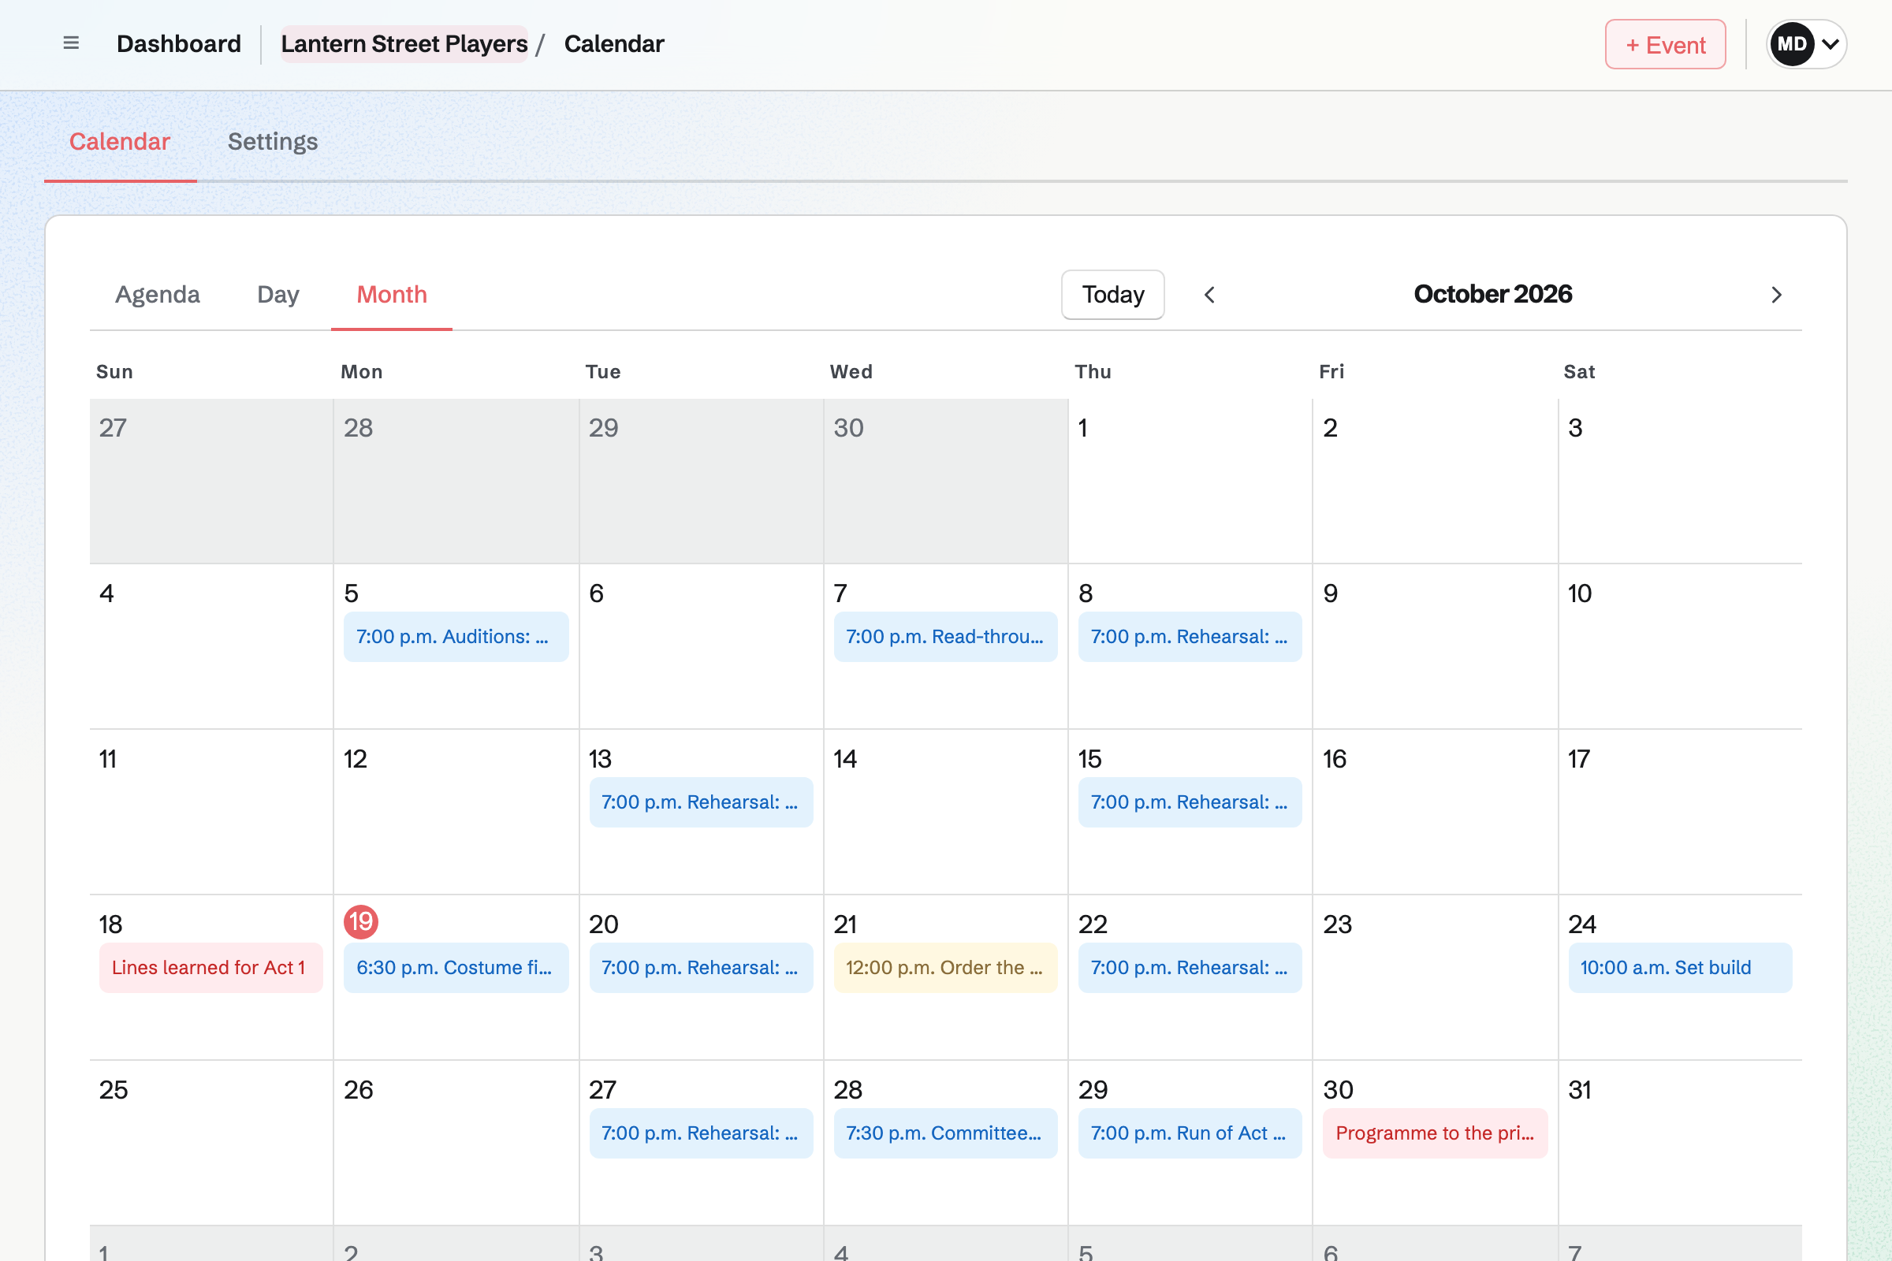The image size is (1892, 1261).
Task: Click the + Event button
Action: pyautogui.click(x=1665, y=44)
